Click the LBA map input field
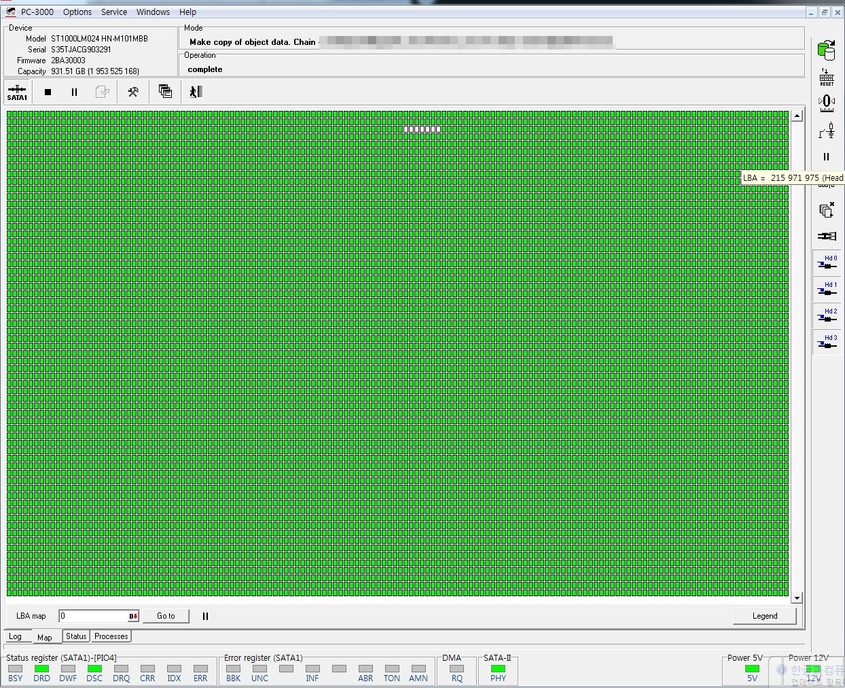Screen dimensions: 845x688 pos(93,616)
